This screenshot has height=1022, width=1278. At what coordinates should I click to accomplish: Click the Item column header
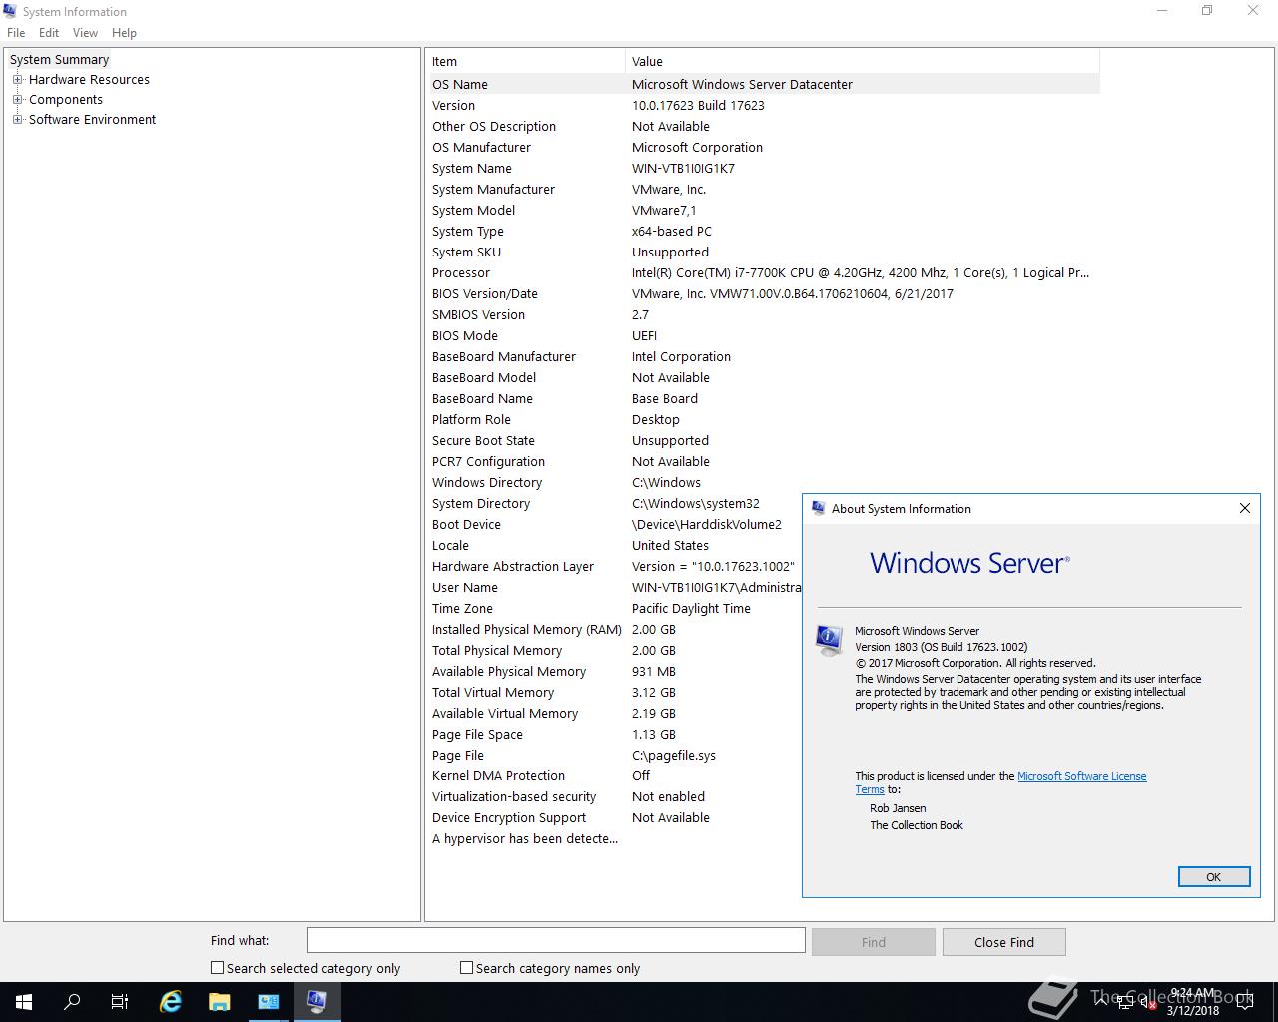pos(527,61)
